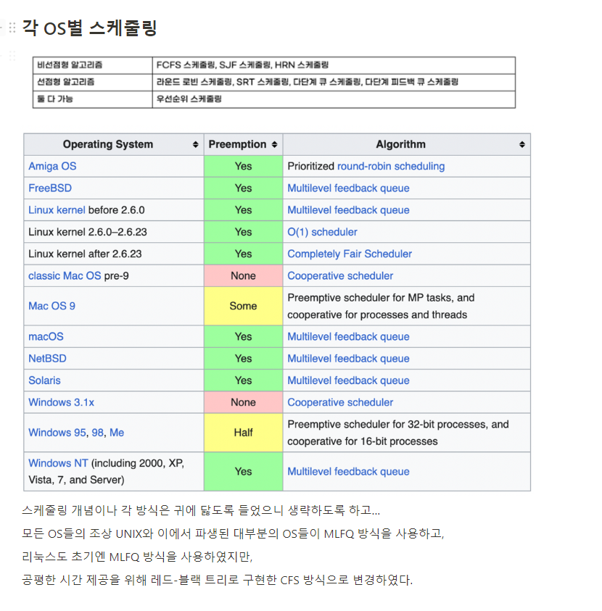Open the O(1) scheduler link
Viewport: 602px width, 611px height.
click(322, 232)
